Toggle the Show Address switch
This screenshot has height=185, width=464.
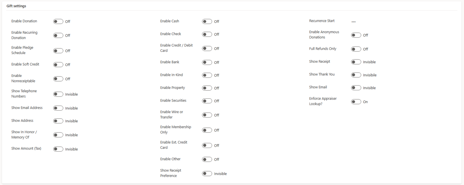pos(58,121)
